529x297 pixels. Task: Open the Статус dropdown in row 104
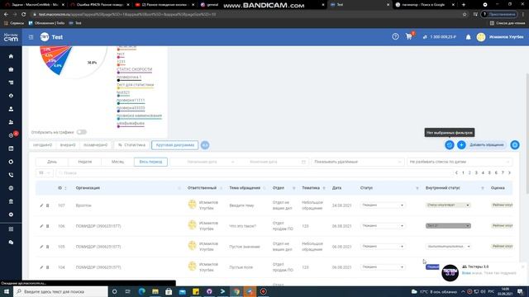[x=382, y=267]
